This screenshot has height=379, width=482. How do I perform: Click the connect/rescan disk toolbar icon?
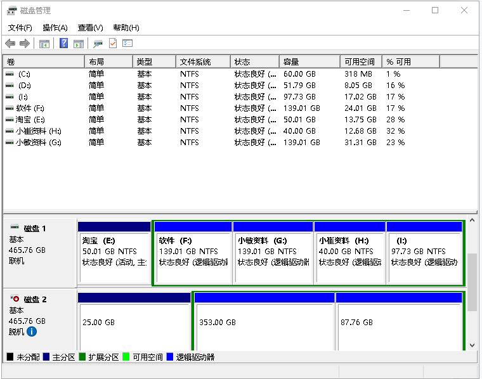98,44
